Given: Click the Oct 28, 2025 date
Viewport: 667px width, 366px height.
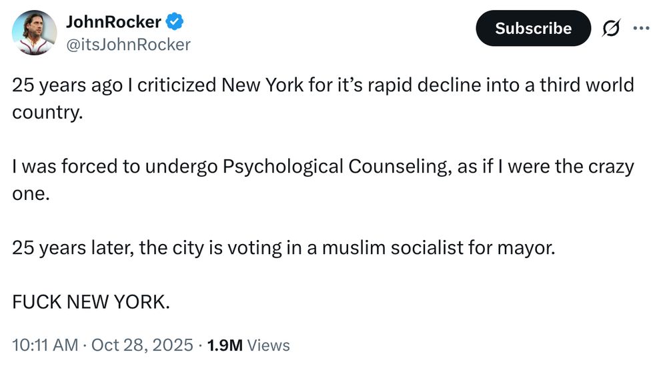Looking at the screenshot, I should pos(141,345).
